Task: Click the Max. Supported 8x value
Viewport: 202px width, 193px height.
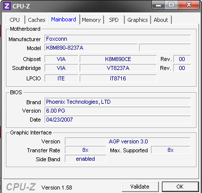Action: [x=171, y=150]
